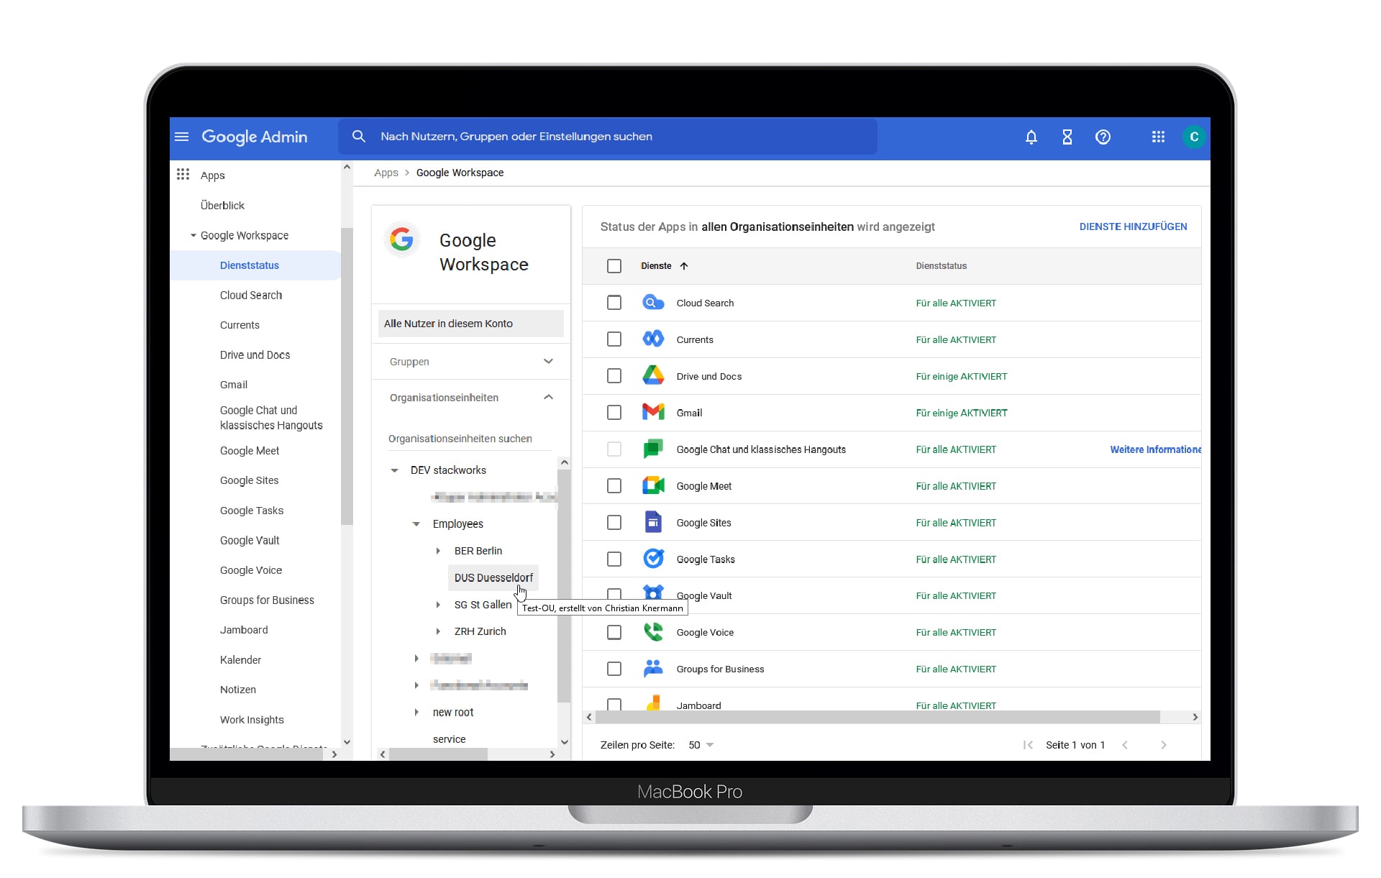Collapse the Organisationseinheiten section
Image resolution: width=1381 pixels, height=878 pixels.
point(548,397)
